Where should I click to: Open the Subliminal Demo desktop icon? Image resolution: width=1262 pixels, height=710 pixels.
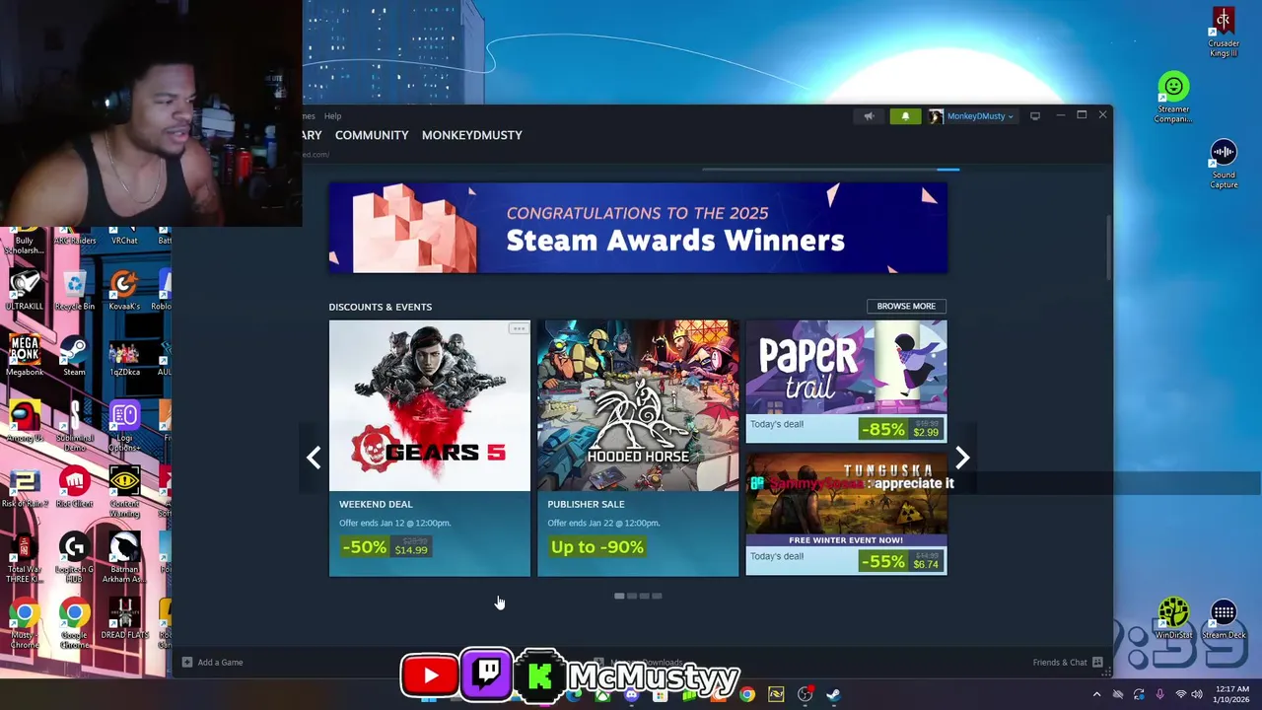tap(75, 427)
